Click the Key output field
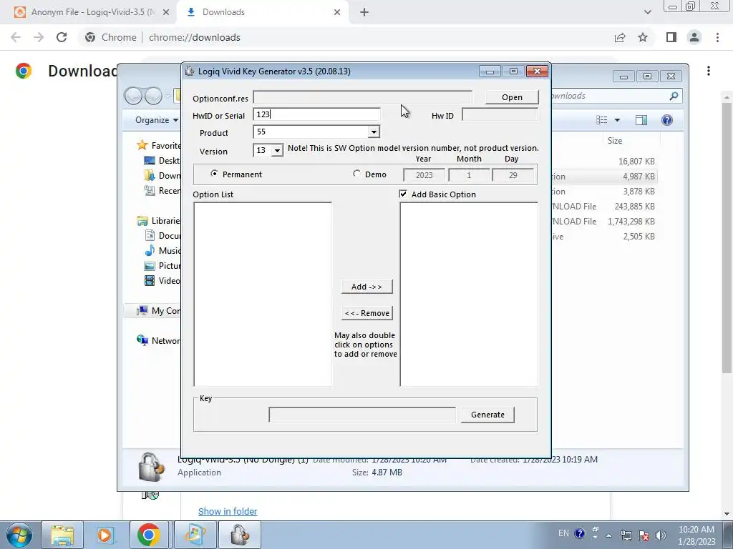Viewport: 733px width, 549px height. coord(362,415)
